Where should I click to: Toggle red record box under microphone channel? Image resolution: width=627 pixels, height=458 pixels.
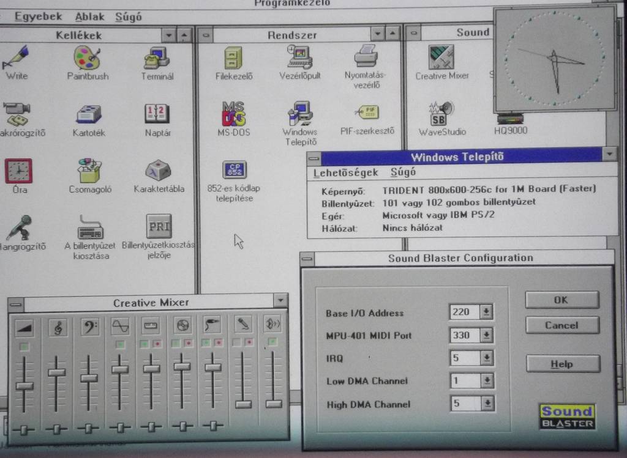coord(249,342)
